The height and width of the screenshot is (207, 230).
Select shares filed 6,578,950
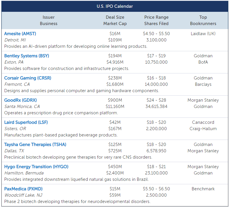[156, 151]
